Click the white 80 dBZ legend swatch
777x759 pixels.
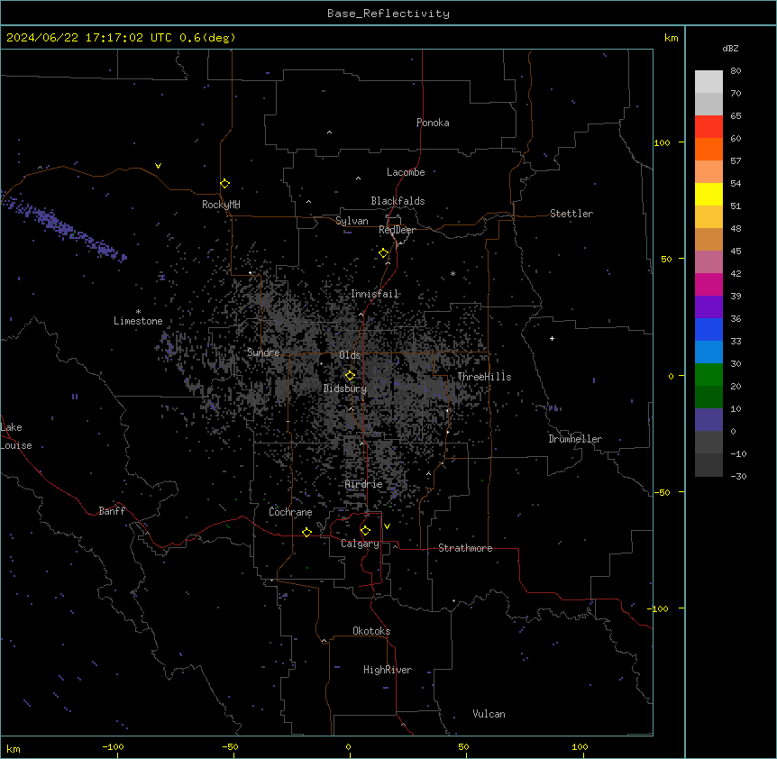708,82
